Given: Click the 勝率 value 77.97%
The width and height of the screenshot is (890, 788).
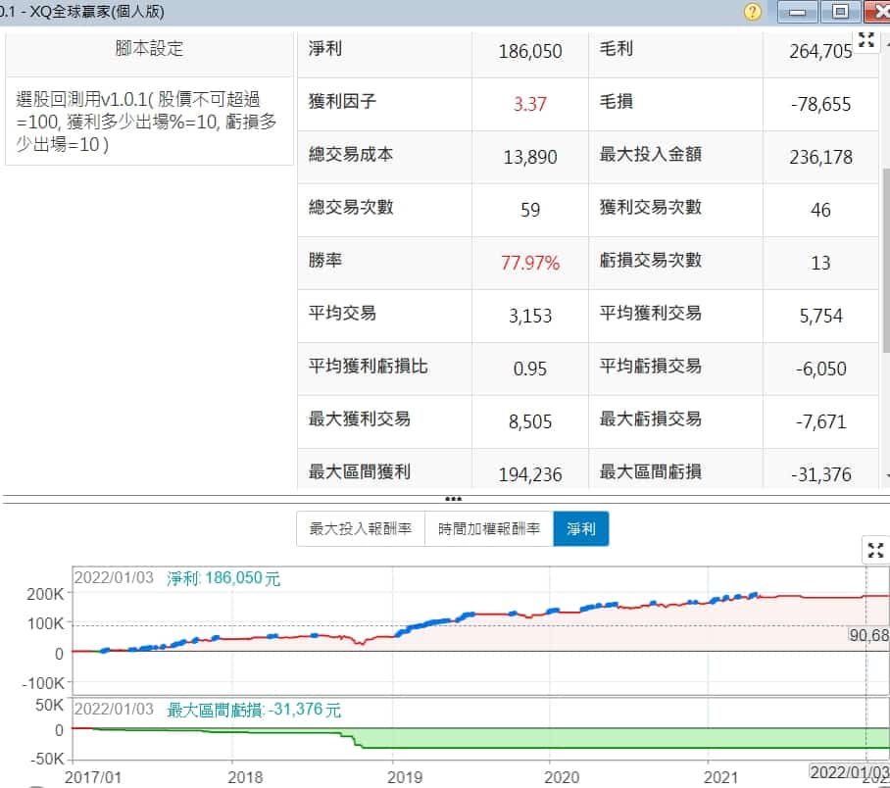Looking at the screenshot, I should pyautogui.click(x=530, y=263).
